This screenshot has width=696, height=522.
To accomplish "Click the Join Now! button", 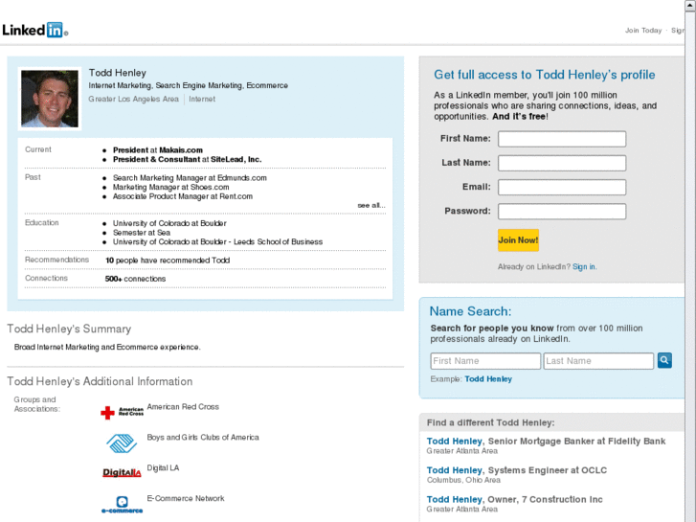I will click(x=518, y=240).
